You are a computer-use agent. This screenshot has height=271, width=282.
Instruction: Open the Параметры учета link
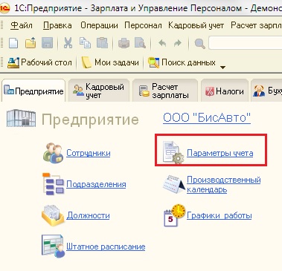220,153
